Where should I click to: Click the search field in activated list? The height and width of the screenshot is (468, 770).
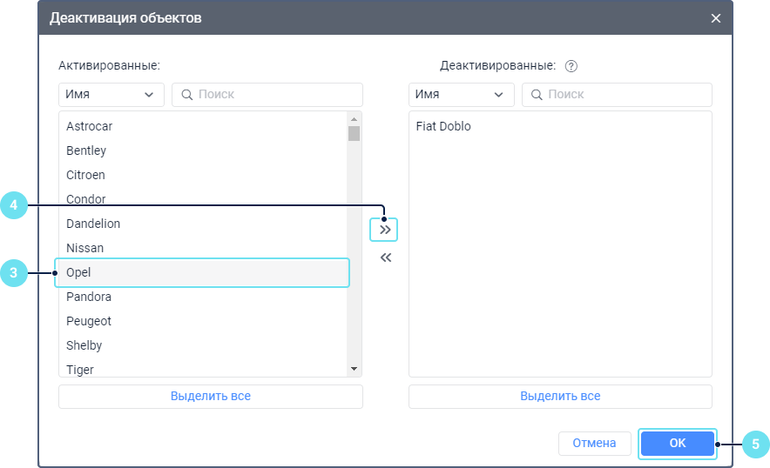[x=267, y=95]
